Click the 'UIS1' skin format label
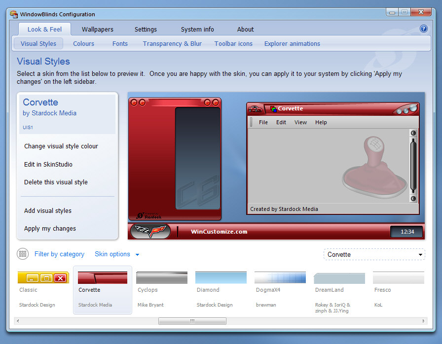 click(28, 128)
